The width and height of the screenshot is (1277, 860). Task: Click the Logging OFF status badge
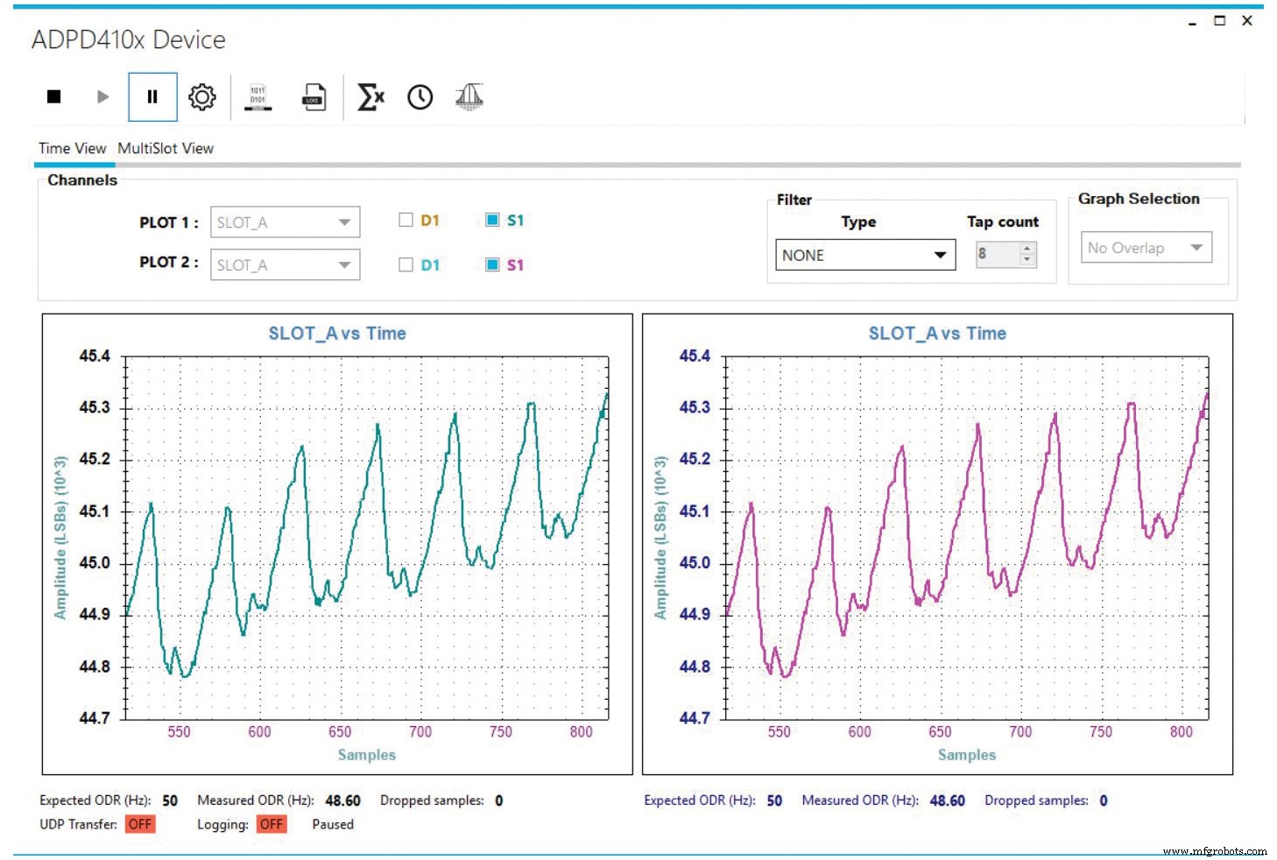click(272, 824)
